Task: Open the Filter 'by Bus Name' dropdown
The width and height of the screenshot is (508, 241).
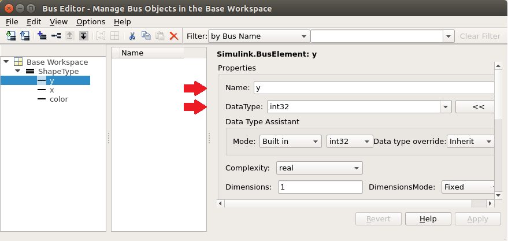Action: tap(258, 36)
